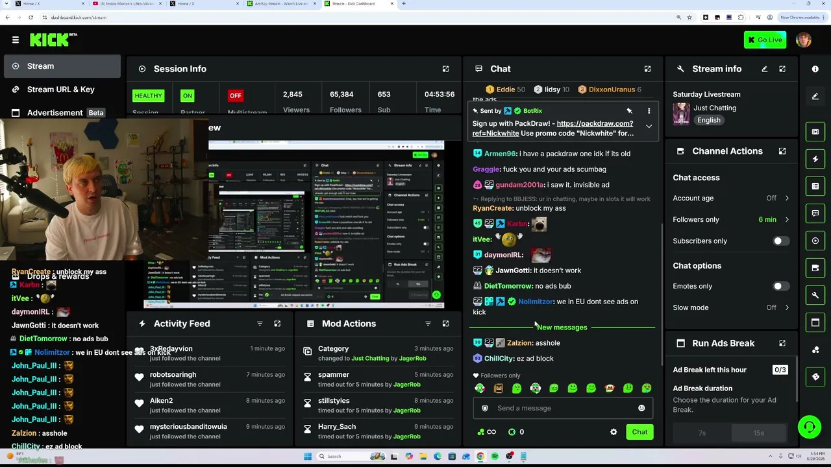Click the OFF Multistream status badge
The width and height of the screenshot is (831, 467).
pyautogui.click(x=235, y=96)
